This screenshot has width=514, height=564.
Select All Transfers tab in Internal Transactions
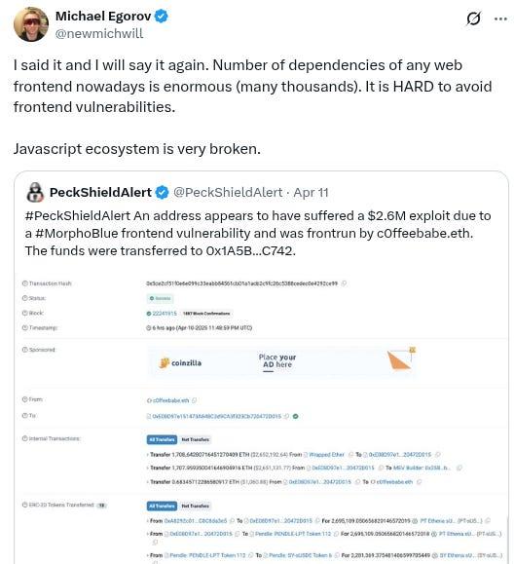coord(162,439)
